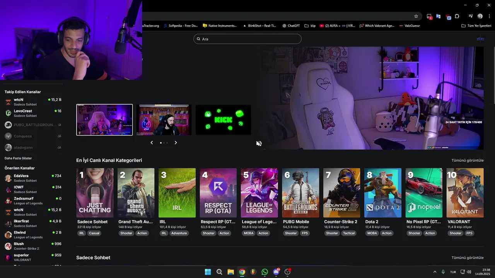Open offline channel atadogann
The image size is (495, 278).
click(33, 147)
